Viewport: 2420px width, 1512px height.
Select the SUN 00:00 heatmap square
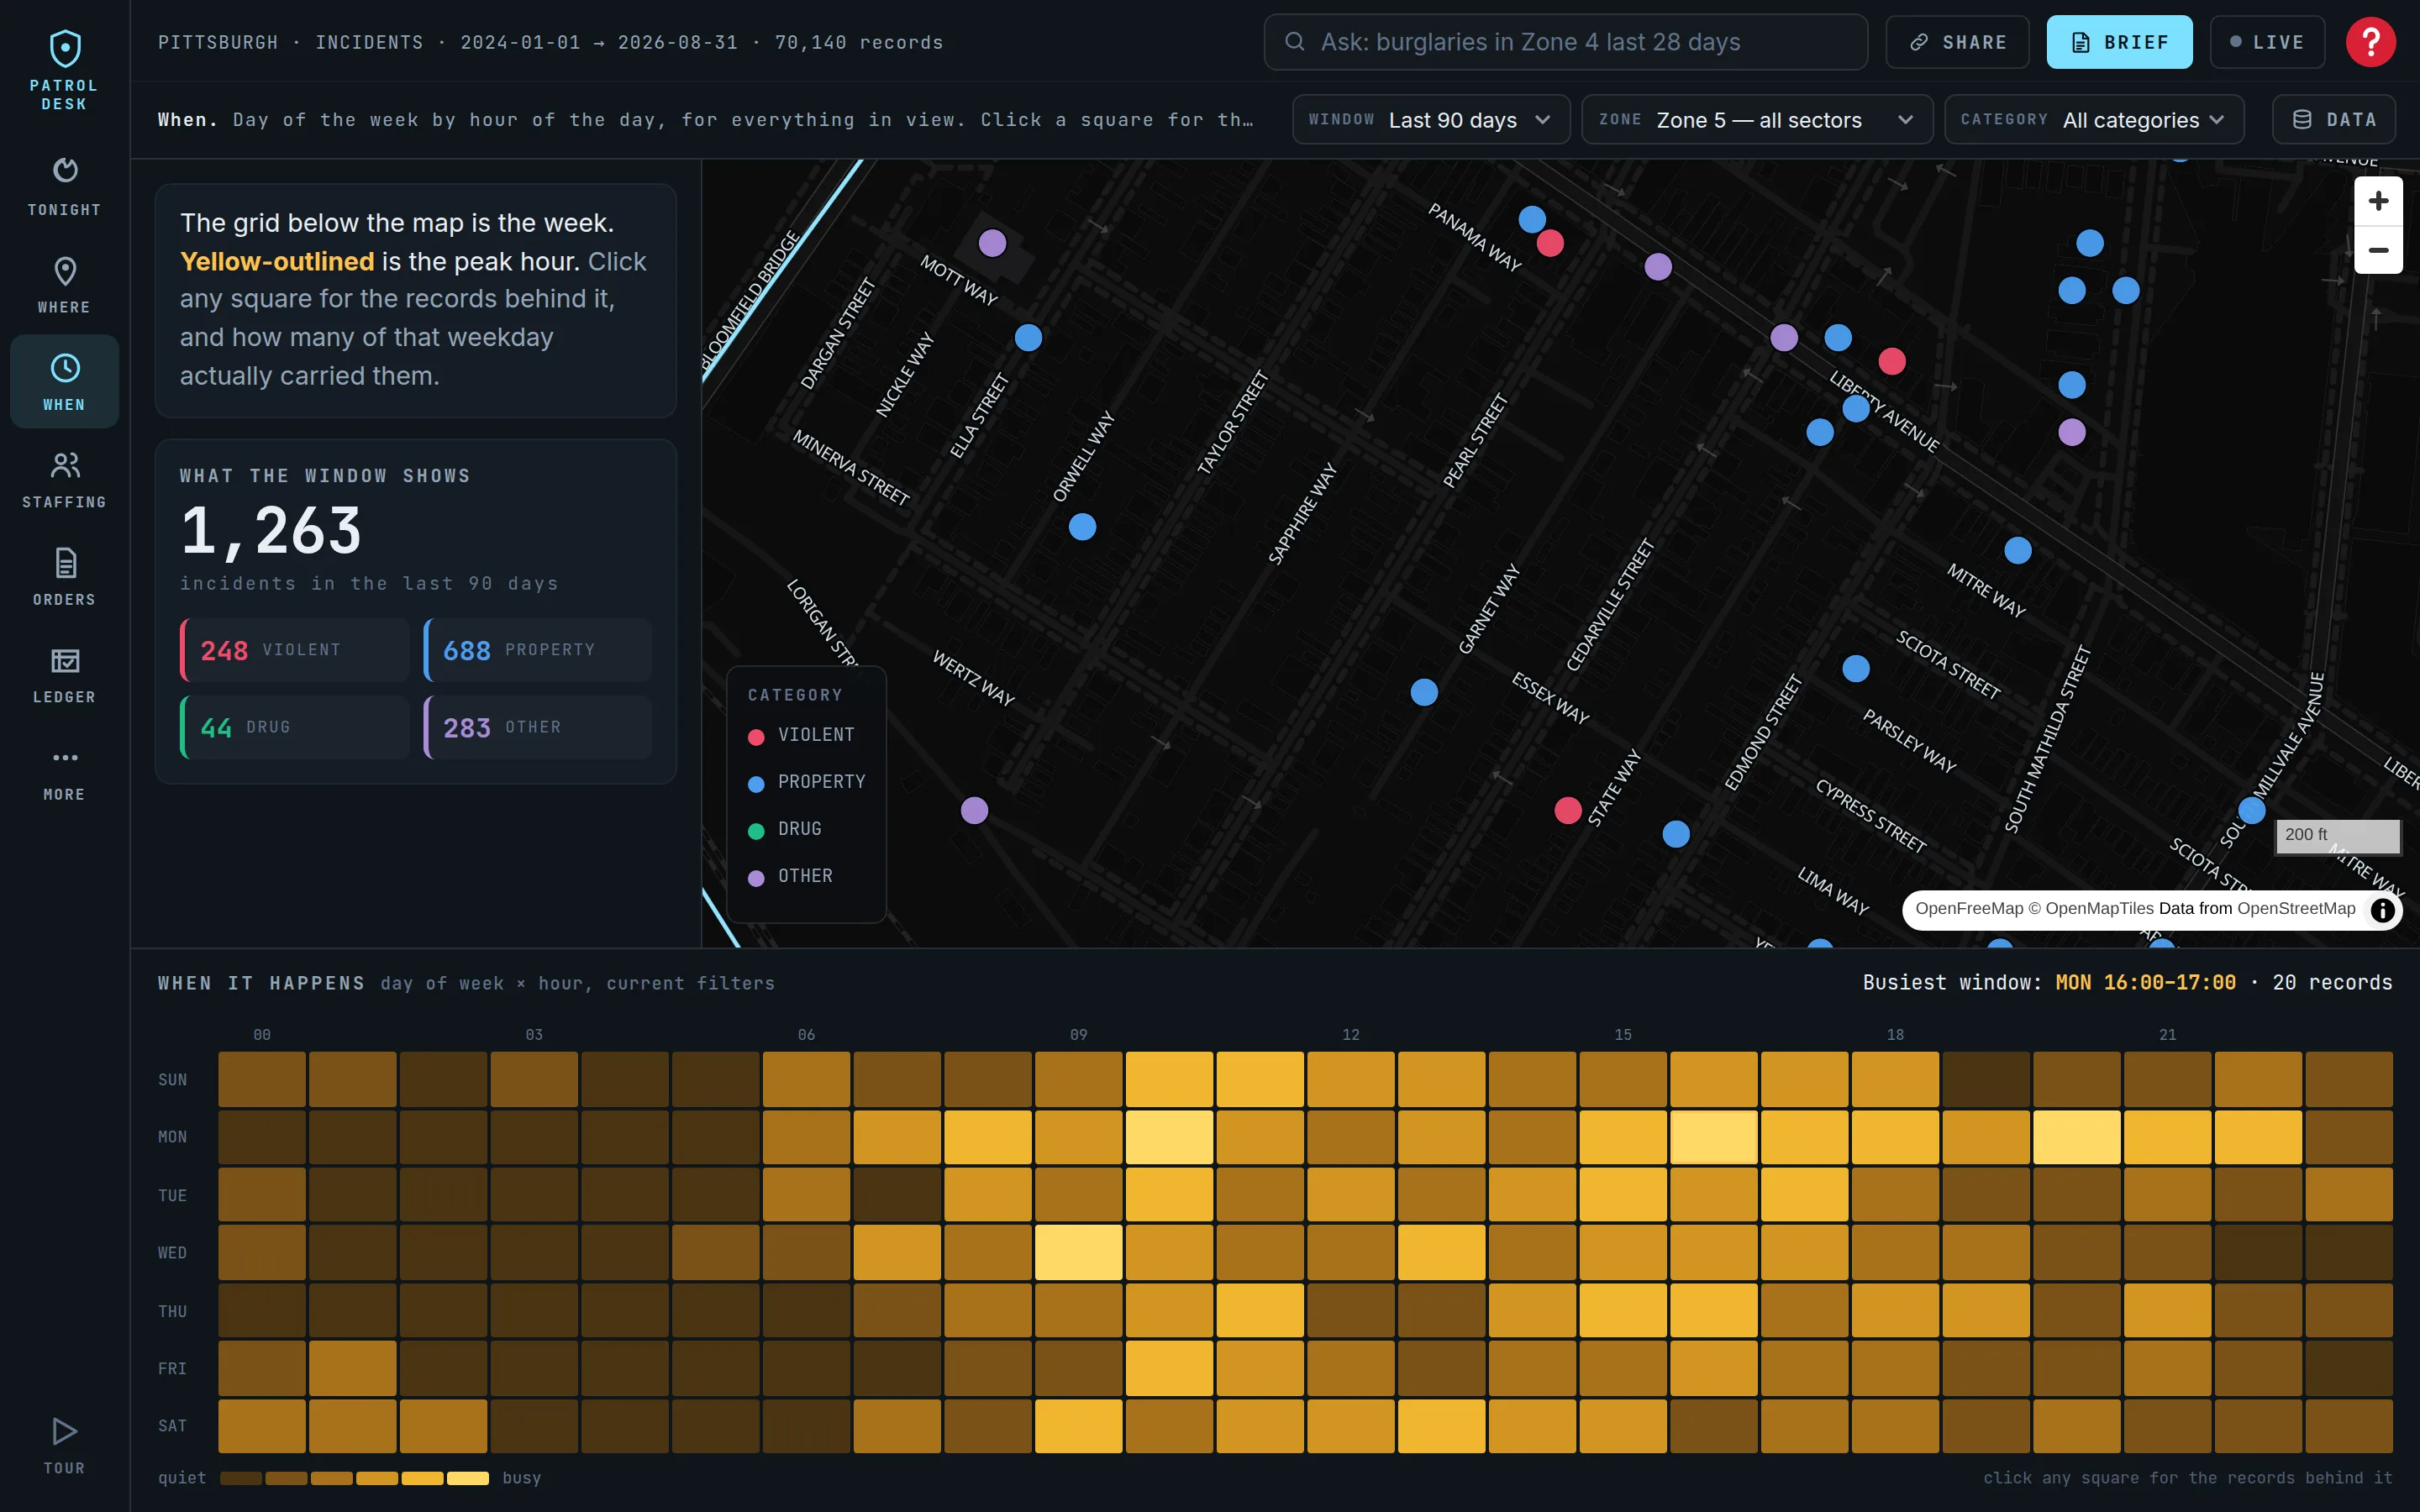[262, 1079]
